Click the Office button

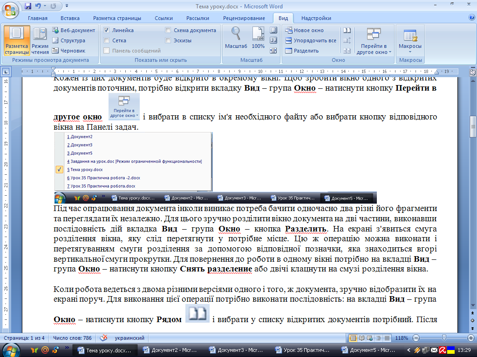click(10, 10)
